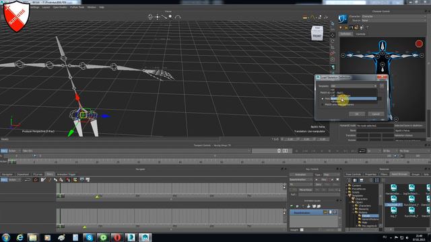
Task: Click the Asset Browser tree vertical scrollbar
Action: (380, 205)
